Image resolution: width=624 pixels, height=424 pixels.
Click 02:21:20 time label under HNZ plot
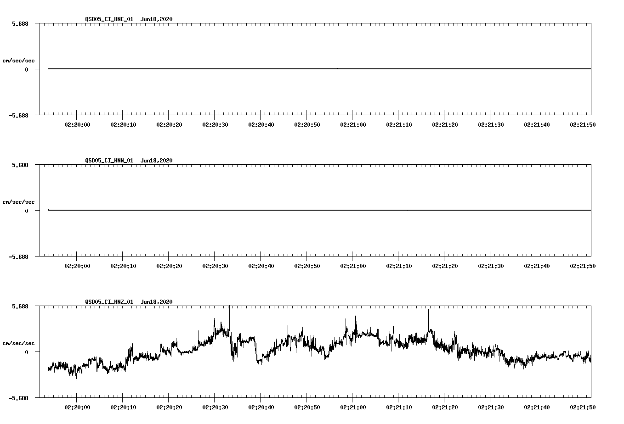[445, 407]
